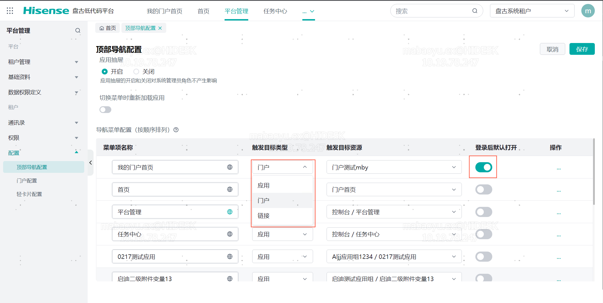Click the 任务中心 menu name input field

169,234
